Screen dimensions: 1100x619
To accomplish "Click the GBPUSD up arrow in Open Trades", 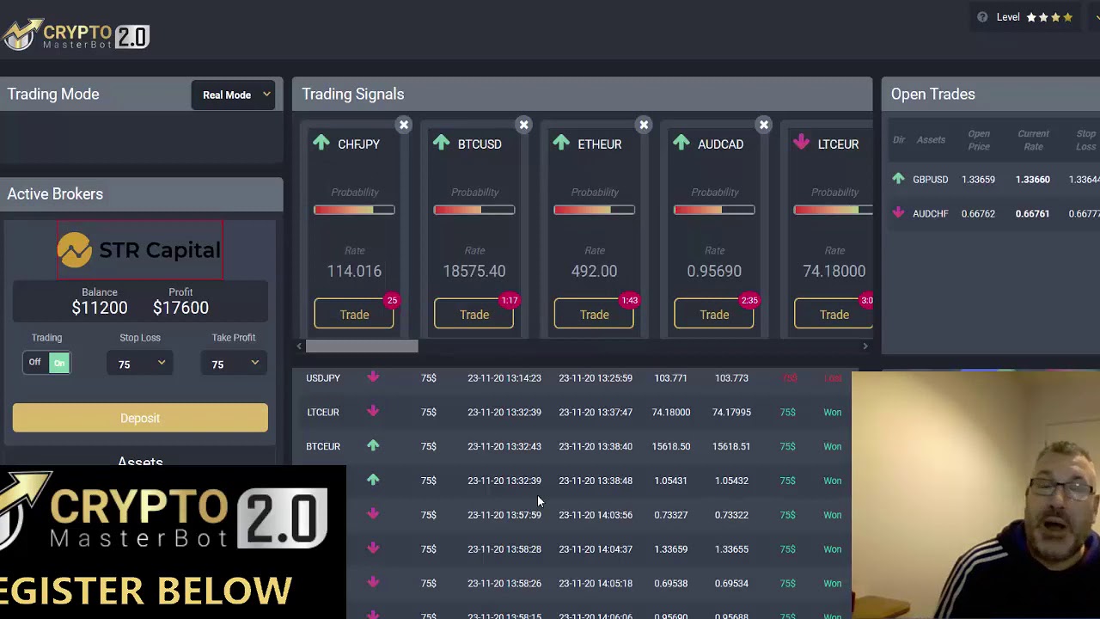I will pyautogui.click(x=898, y=179).
